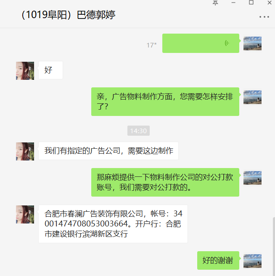Select the 好的谢谢 message bubble
Viewport: 275px width, 276px height.
click(x=218, y=260)
